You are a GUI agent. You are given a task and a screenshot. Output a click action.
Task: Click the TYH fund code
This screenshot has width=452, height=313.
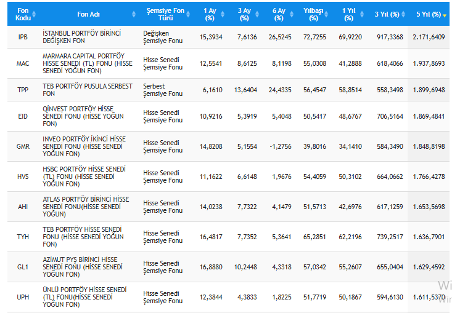(23, 237)
